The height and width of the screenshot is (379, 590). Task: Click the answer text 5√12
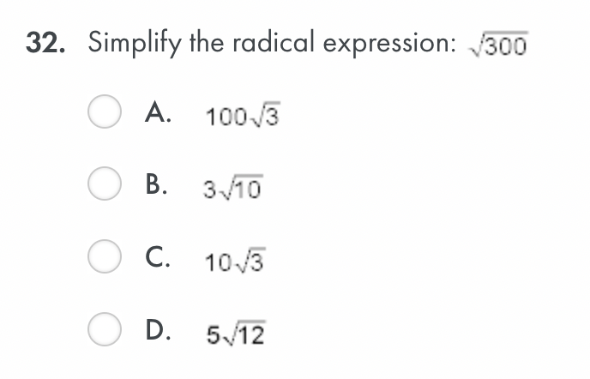pyautogui.click(x=235, y=332)
